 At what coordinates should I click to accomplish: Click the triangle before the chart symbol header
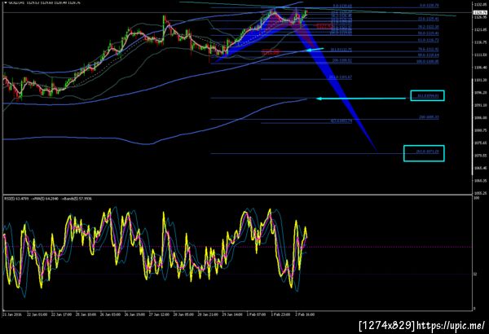coord(6,2)
